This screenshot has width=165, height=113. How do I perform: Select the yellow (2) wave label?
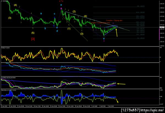tap(74, 11)
